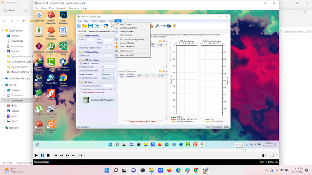
Task: Click the Cut scissors icon in File Explorer
Action: tap(25, 10)
